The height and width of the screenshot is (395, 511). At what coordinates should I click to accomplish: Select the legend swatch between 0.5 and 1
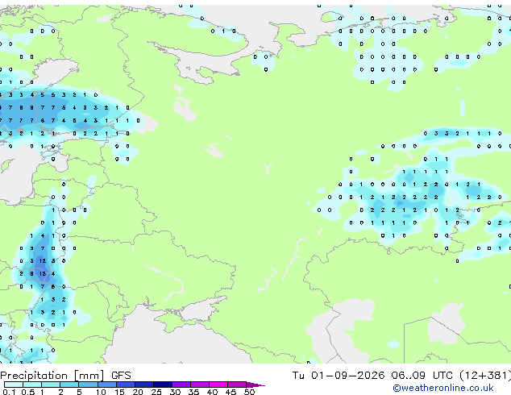coord(32,385)
